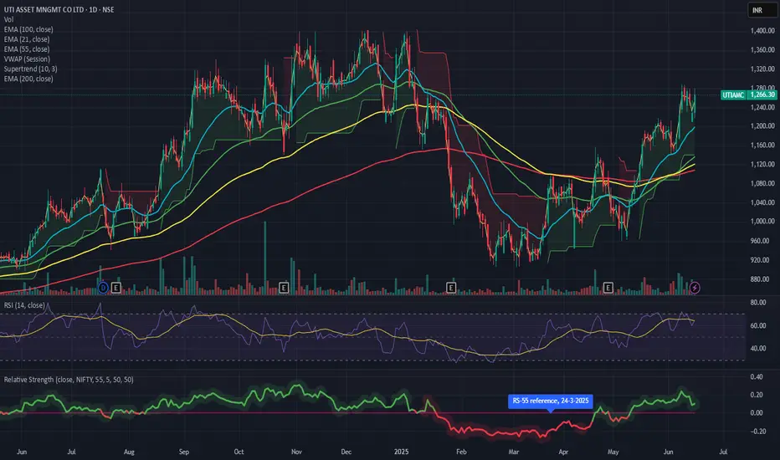
Task: Select the EMA (55, close) indicator legend
Action: point(27,49)
